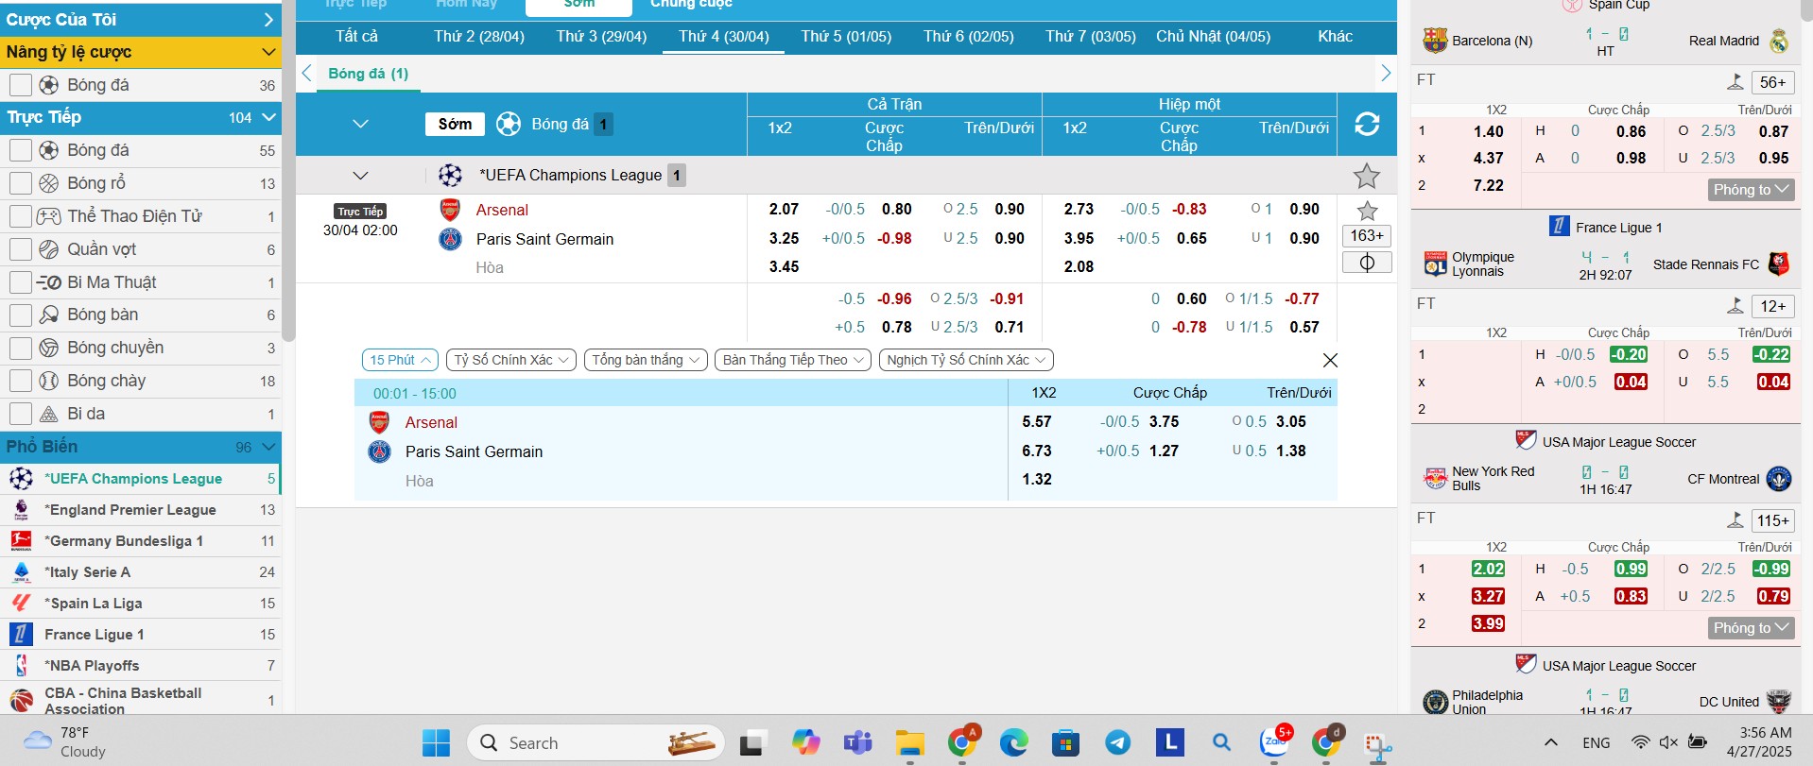Check the Bóng rổ checkbox

(21, 183)
